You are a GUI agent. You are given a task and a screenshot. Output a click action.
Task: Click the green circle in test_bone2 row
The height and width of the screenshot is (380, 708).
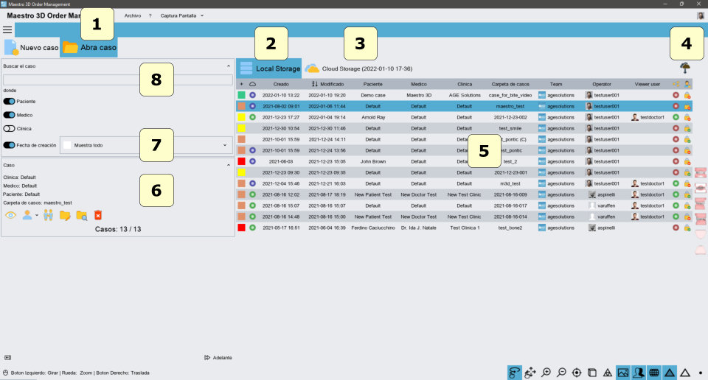[x=252, y=228]
